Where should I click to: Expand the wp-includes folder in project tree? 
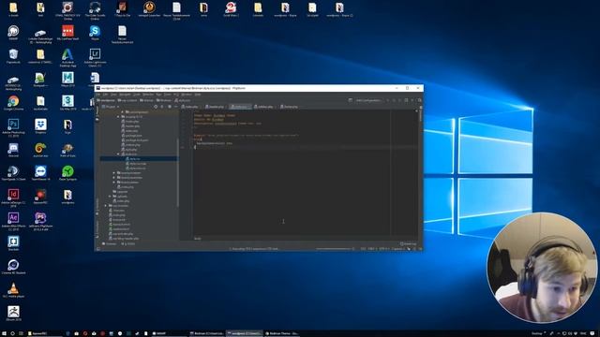(x=106, y=206)
